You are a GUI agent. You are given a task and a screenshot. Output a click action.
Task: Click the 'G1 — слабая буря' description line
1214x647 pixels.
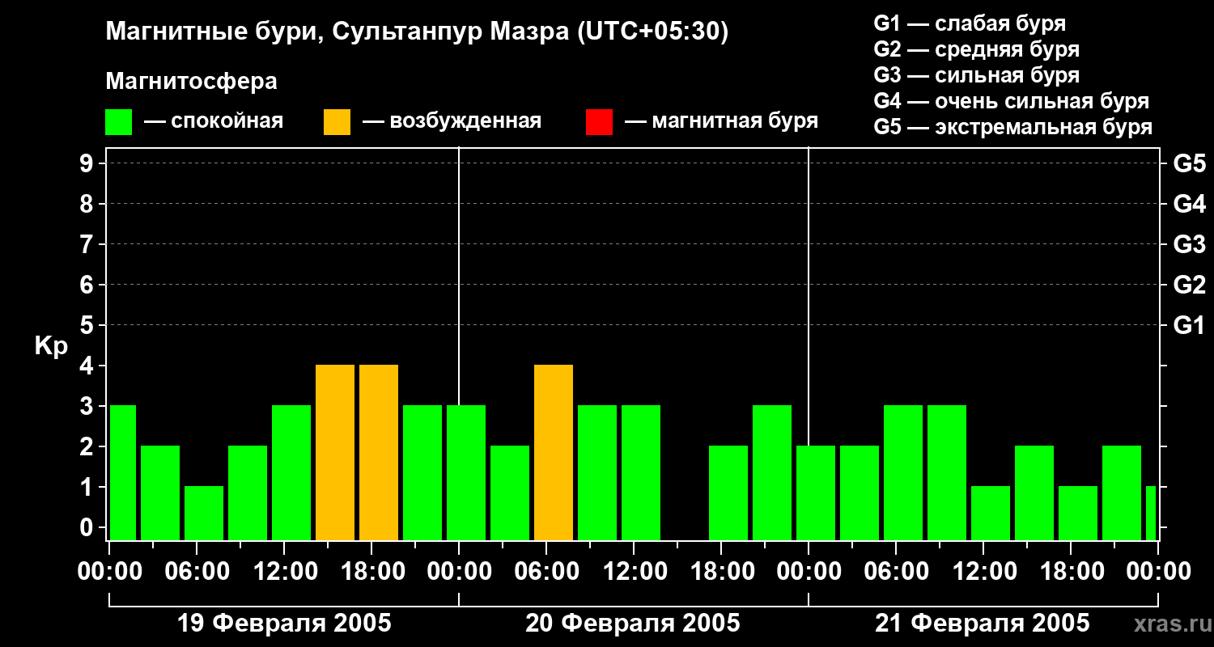tap(970, 23)
